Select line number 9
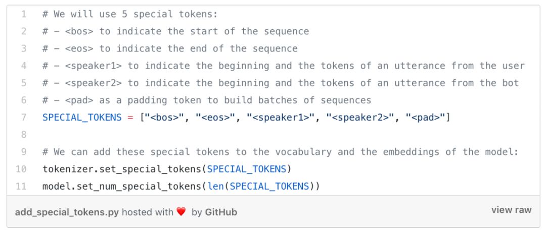Screen dimensions: 546x230 (23, 152)
